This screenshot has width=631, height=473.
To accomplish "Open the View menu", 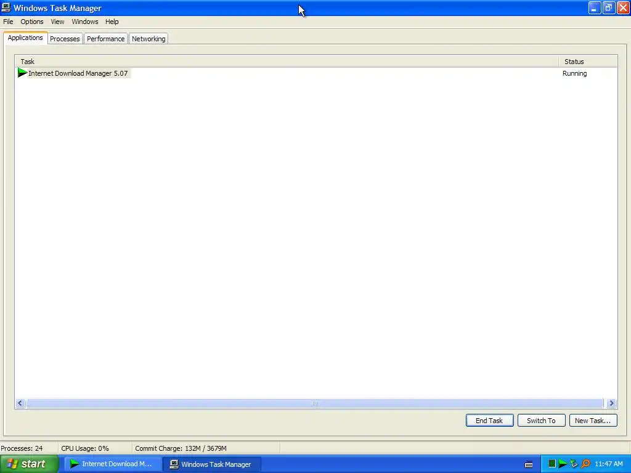I will 57,22.
